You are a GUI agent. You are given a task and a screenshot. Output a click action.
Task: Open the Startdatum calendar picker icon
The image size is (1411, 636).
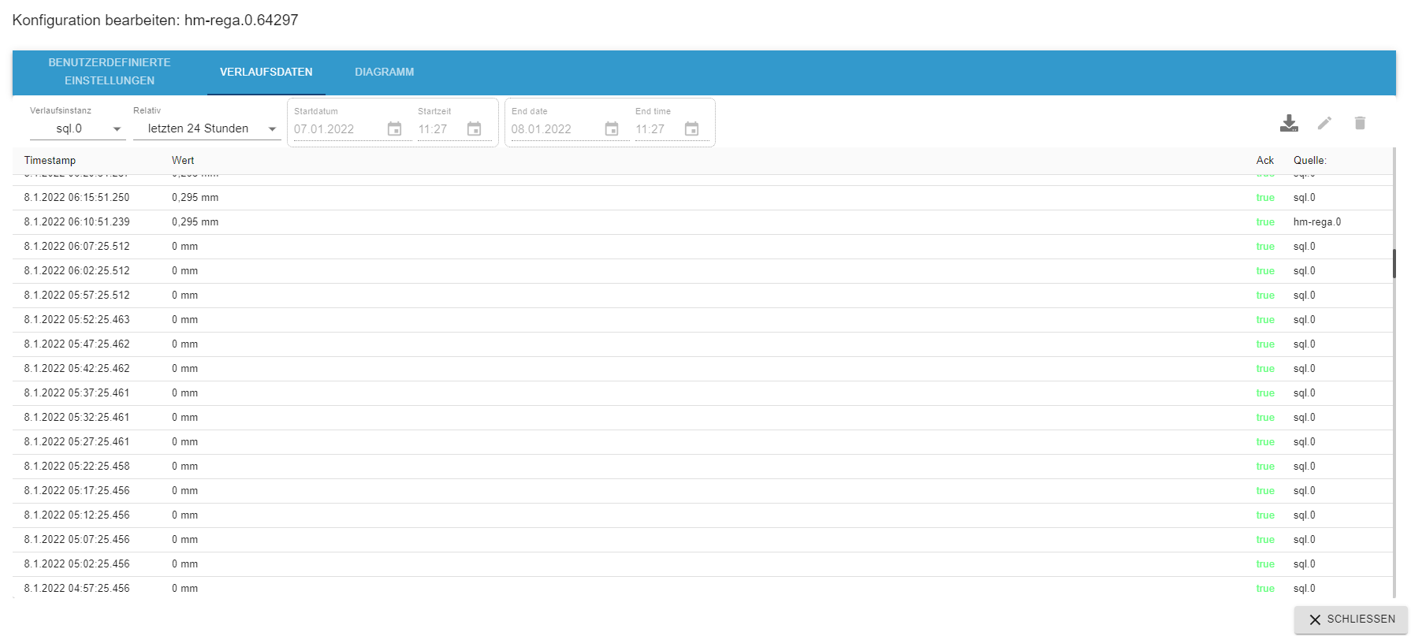(395, 129)
